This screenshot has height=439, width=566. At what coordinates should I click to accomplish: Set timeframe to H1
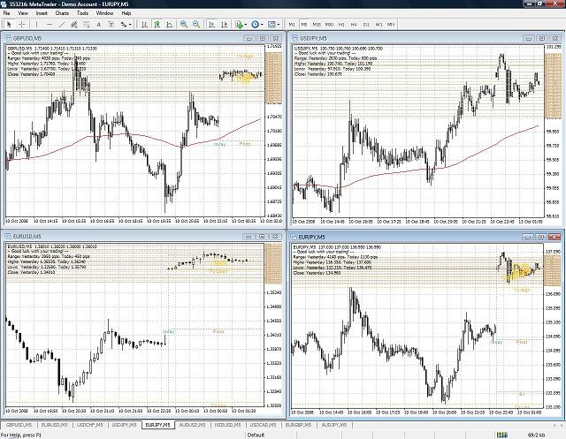(x=341, y=25)
